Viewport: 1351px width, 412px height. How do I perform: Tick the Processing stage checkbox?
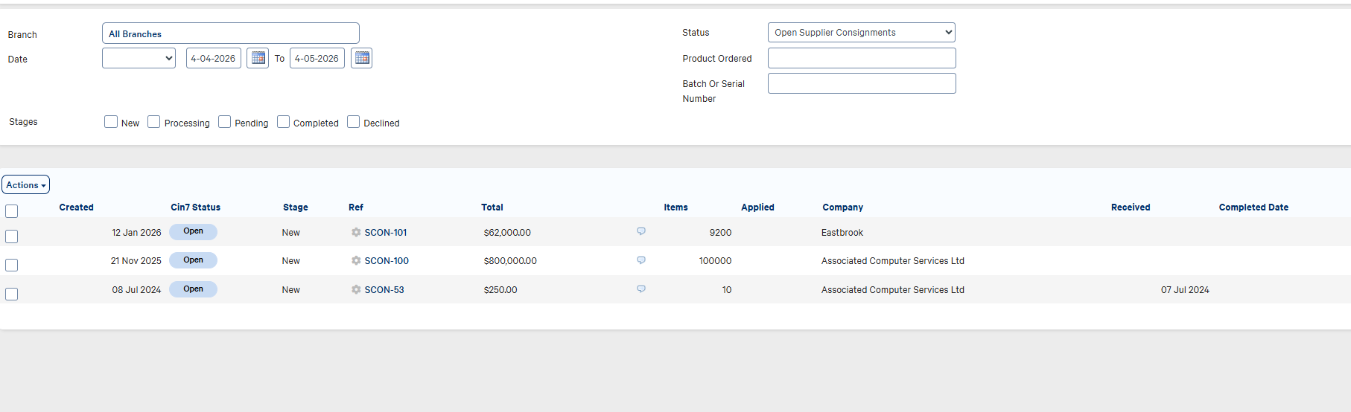[x=154, y=122]
